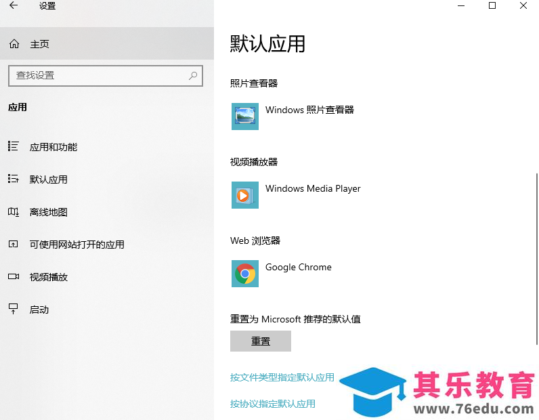Maximize the Settings window
Image resolution: width=539 pixels, height=420 pixels.
coord(492,5)
